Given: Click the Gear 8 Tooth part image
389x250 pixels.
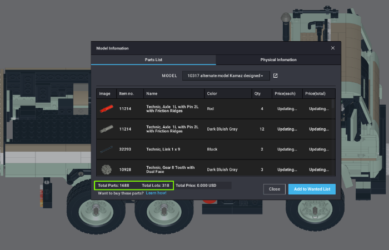Looking at the screenshot, I should 106,168.
